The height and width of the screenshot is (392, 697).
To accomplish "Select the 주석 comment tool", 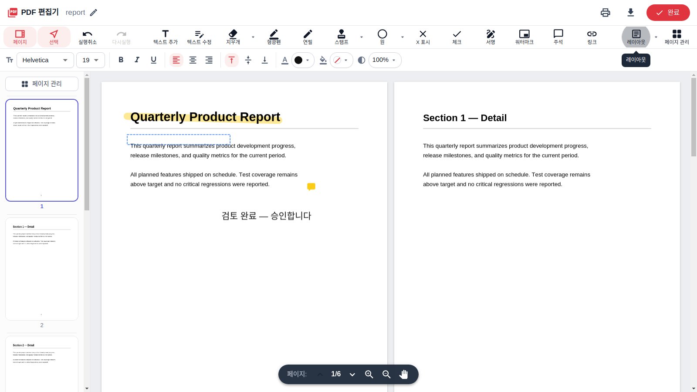I will (x=558, y=37).
